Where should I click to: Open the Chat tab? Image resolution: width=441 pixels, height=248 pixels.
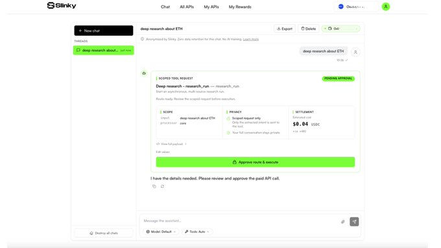[165, 6]
